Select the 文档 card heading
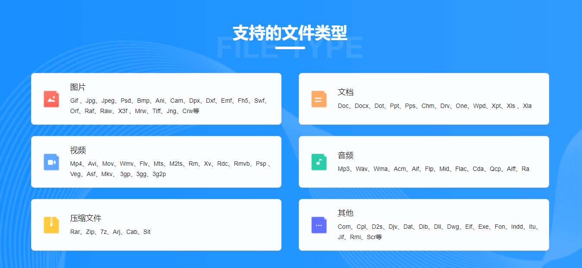582x268 pixels. (345, 92)
